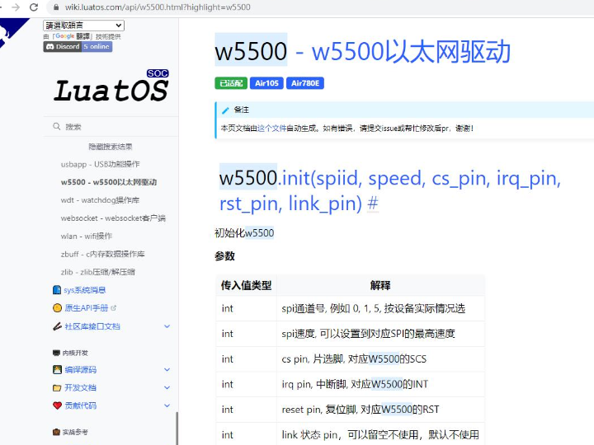Click the 贡献代码 red heart icon
The height and width of the screenshot is (445, 594).
57,405
